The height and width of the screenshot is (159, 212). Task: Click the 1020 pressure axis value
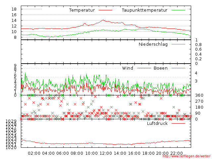coord(11,147)
